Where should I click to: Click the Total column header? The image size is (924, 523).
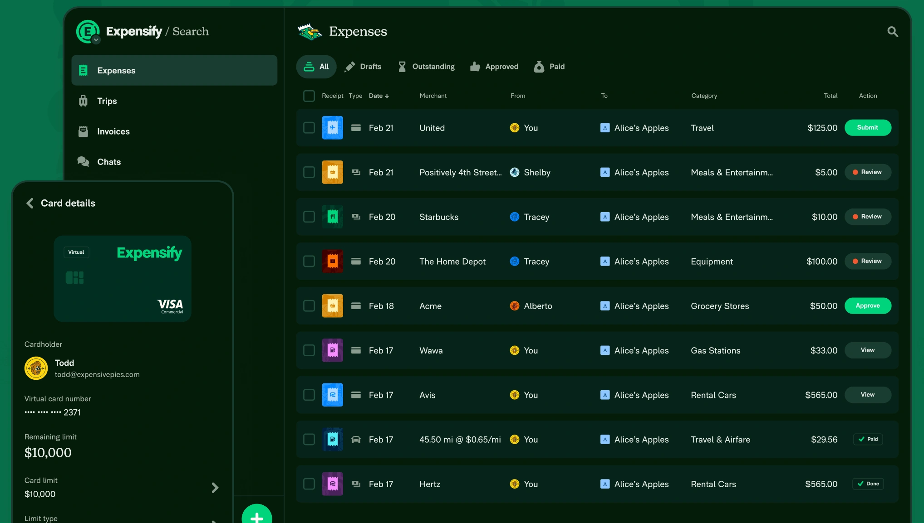(831, 96)
